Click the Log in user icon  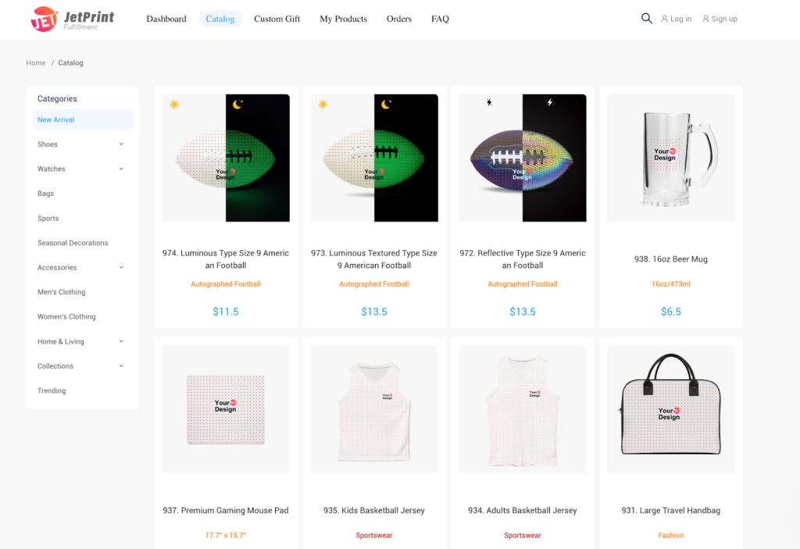click(665, 19)
